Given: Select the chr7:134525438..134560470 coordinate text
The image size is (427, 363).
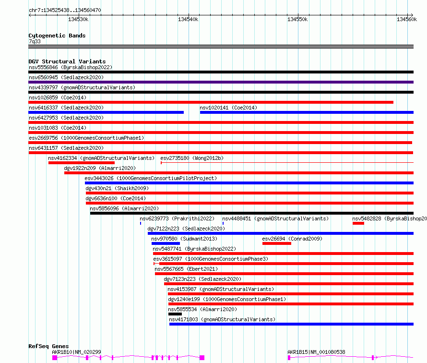Looking at the screenshot, I should click(x=65, y=10).
